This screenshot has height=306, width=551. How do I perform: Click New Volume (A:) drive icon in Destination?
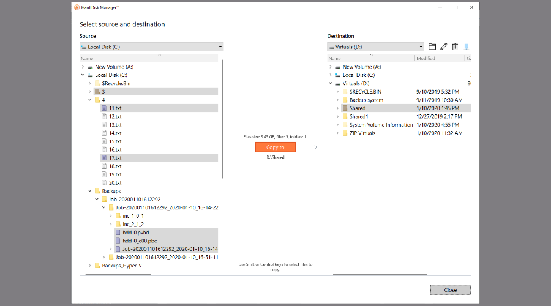tap(338, 67)
